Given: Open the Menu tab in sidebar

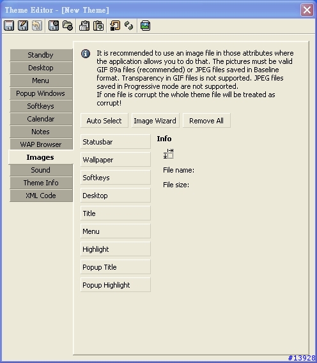Looking at the screenshot, I should (x=41, y=81).
